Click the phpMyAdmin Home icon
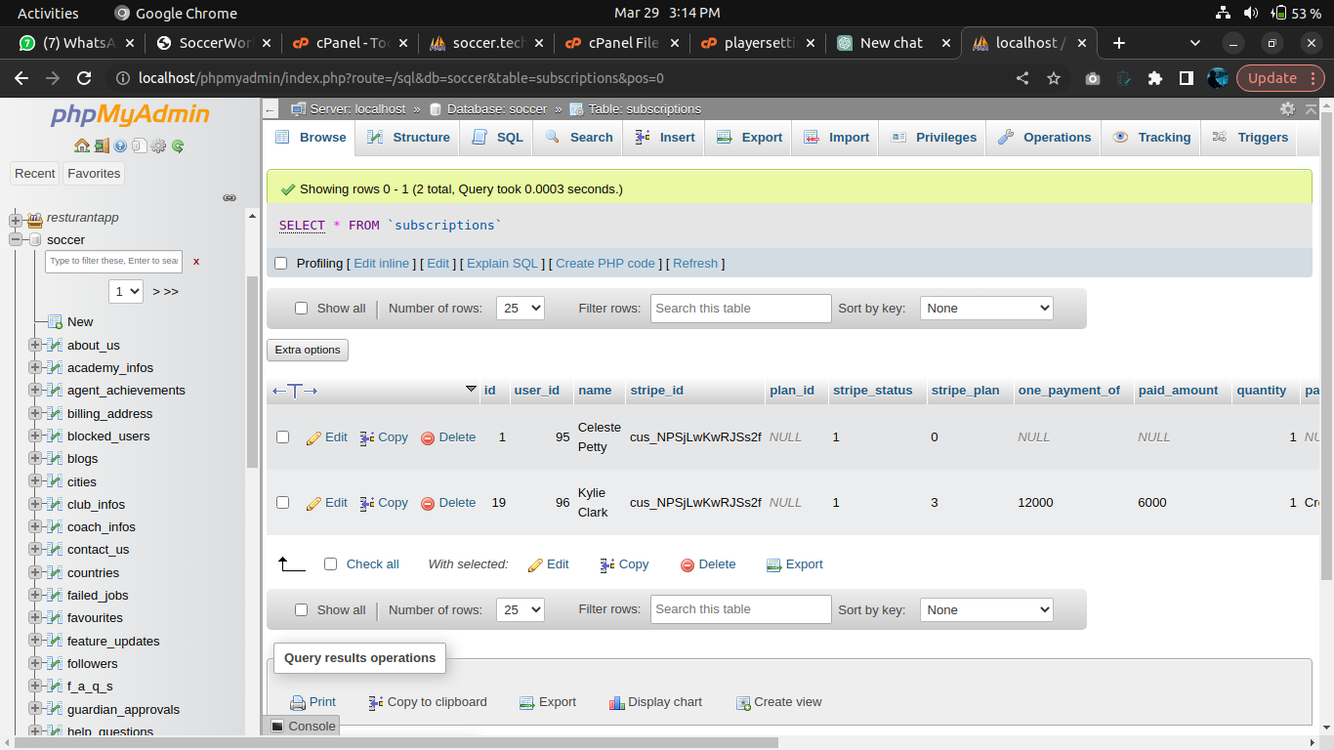Viewport: 1334px width, 750px height. click(x=82, y=146)
